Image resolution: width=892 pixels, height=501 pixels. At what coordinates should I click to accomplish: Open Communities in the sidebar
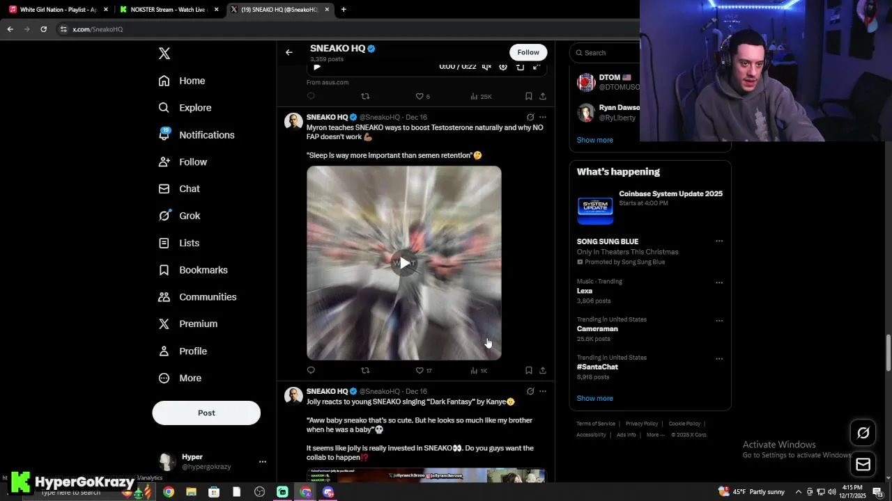[197, 297]
